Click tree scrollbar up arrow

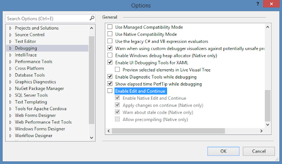click(92, 28)
